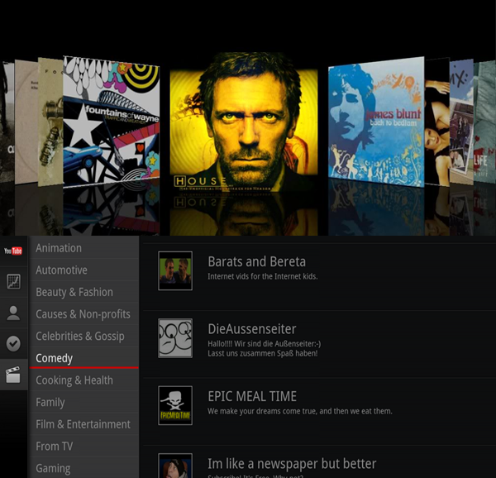Open the Film & Entertainment category
This screenshot has width=496, height=478.
pos(83,424)
